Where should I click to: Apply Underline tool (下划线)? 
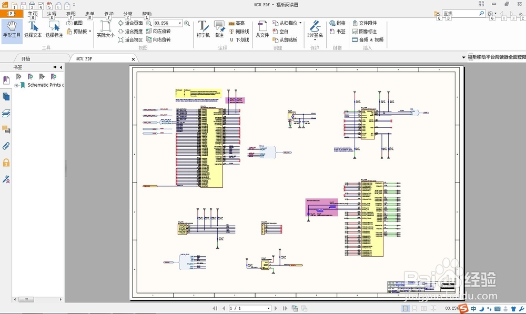239,39
